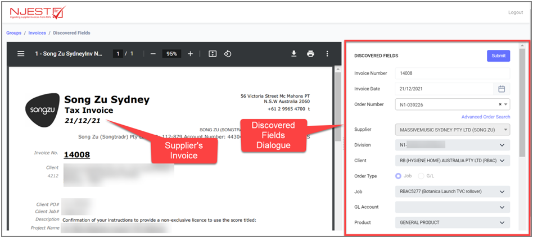Click the Discovered Fields panel scrollbar

coord(522,103)
